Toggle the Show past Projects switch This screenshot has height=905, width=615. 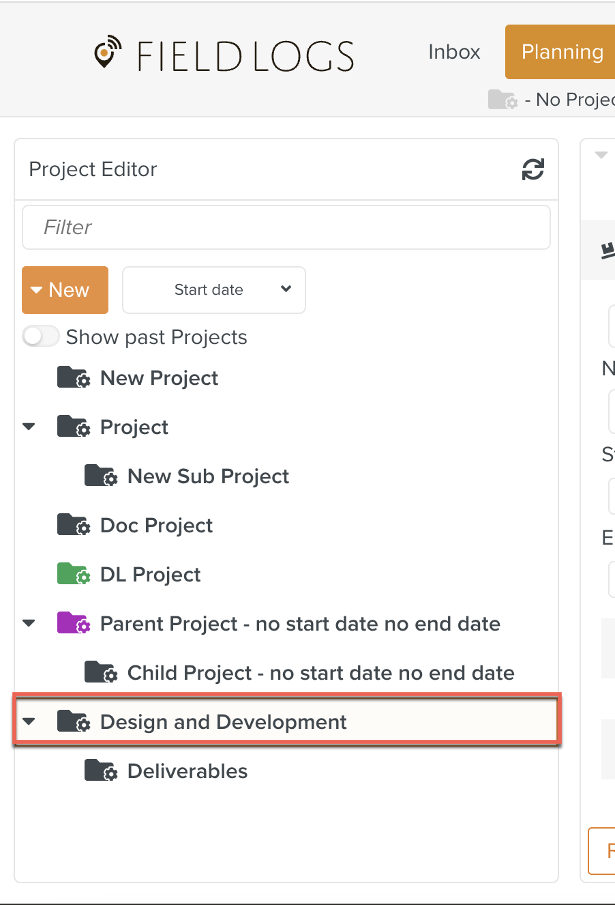[x=41, y=336]
